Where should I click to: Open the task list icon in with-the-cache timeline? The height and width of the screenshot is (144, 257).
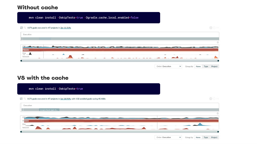(21, 99)
